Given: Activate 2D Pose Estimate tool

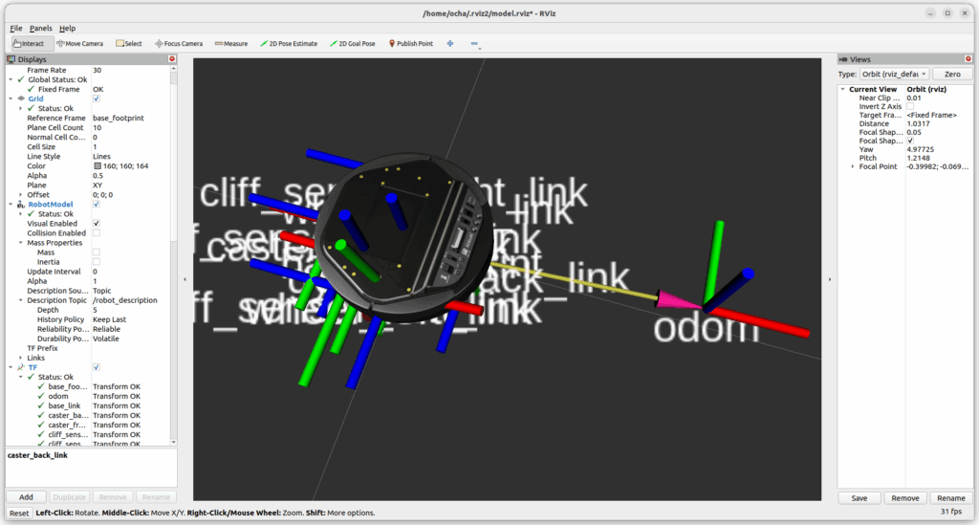Looking at the screenshot, I should click(290, 43).
